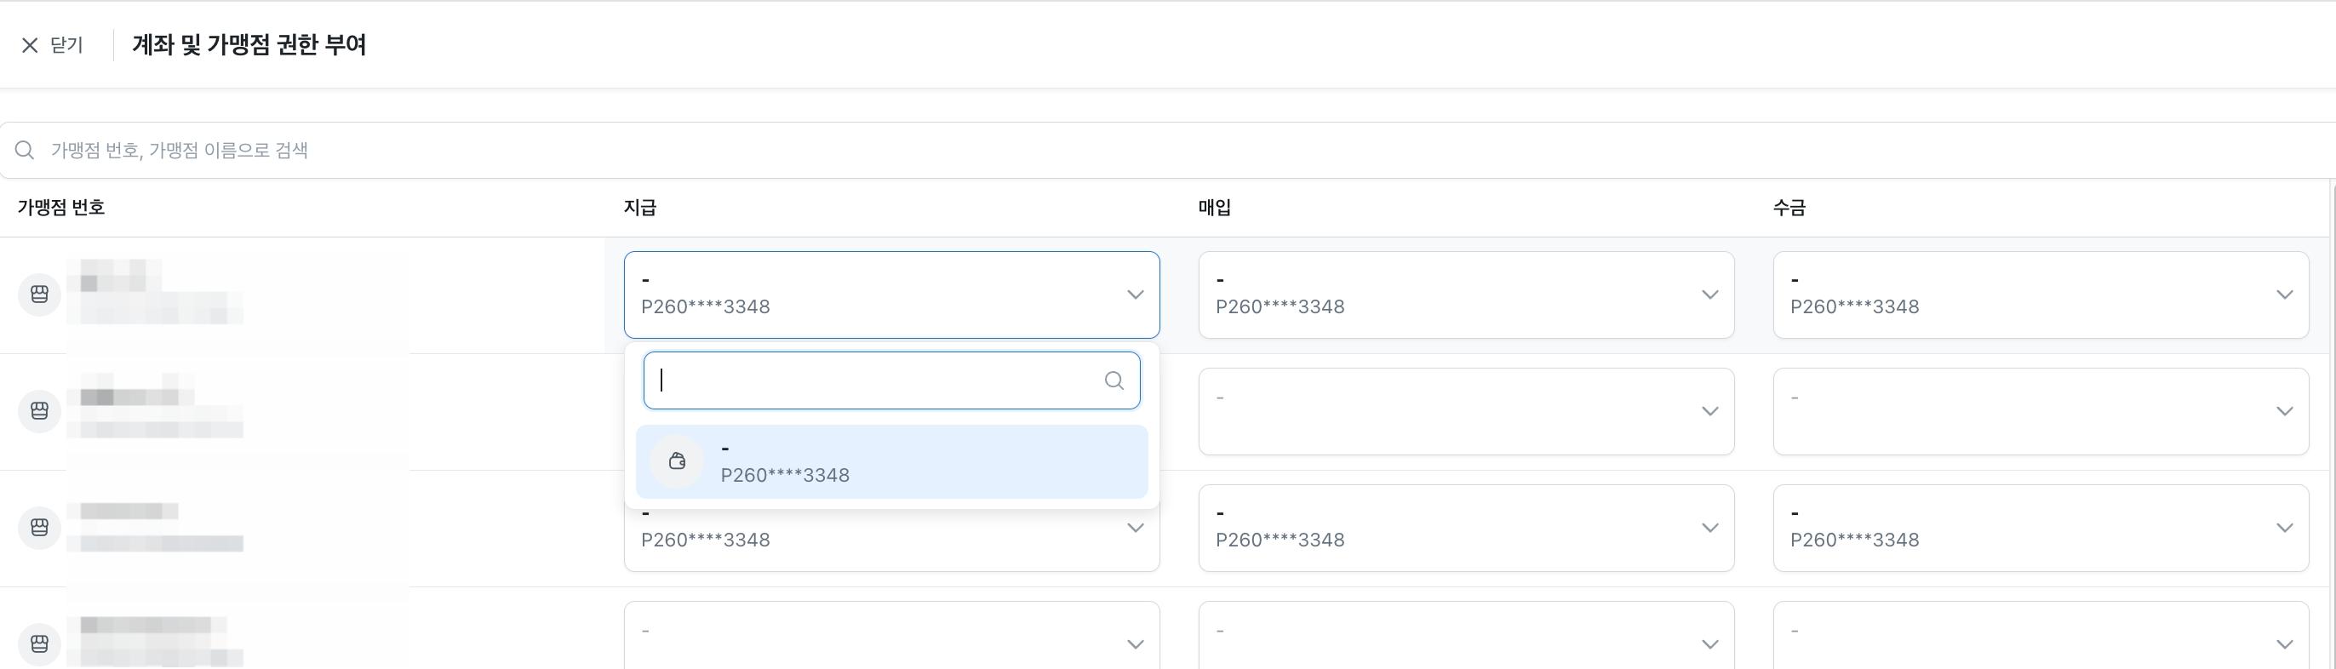Viewport: 2336px width, 669px height.
Task: Click the store icon in the third merchant row
Action: pyautogui.click(x=40, y=528)
